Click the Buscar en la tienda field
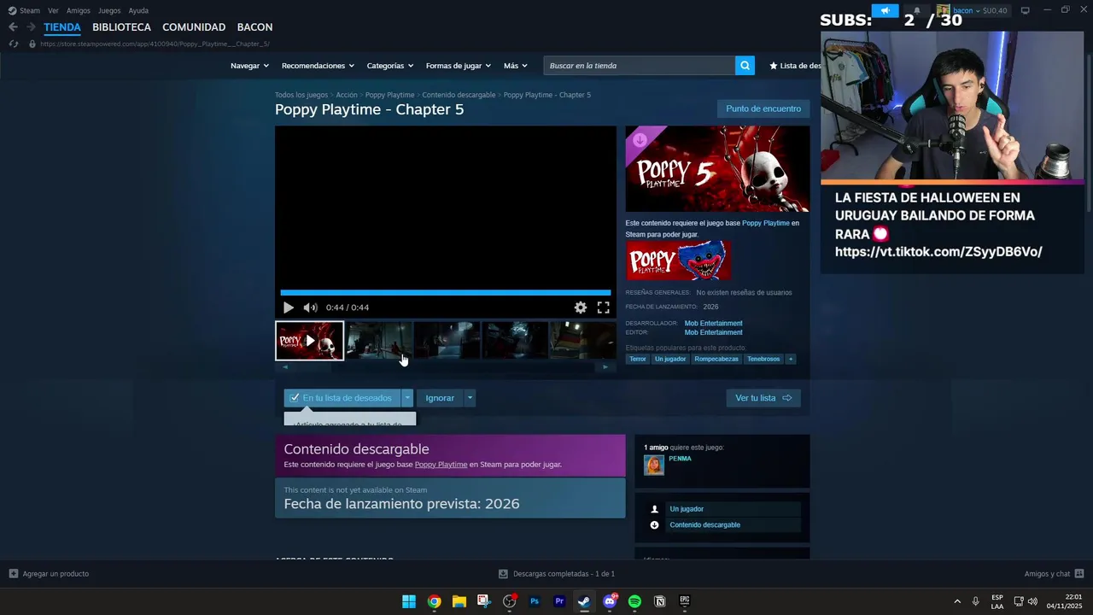This screenshot has height=615, width=1093. (639, 66)
